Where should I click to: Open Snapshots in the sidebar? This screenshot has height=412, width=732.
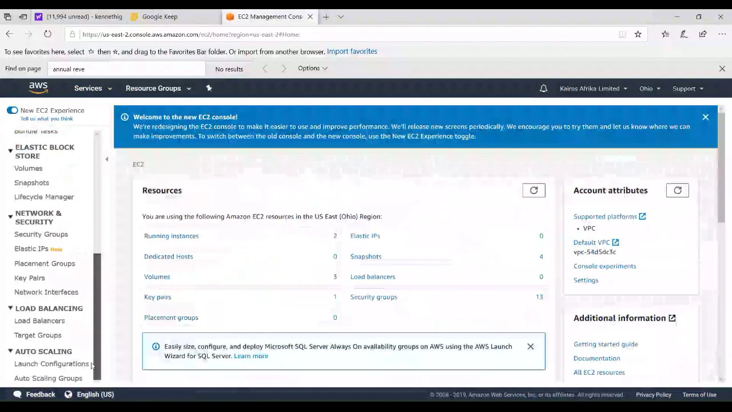coord(31,183)
